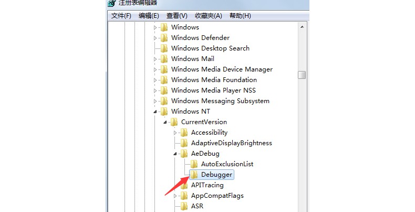Screen dimensions: 415x212
Task: Collapse the Windows NT node
Action: pyautogui.click(x=155, y=112)
